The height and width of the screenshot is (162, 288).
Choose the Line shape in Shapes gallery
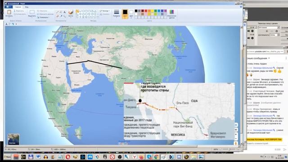[x=77, y=11]
